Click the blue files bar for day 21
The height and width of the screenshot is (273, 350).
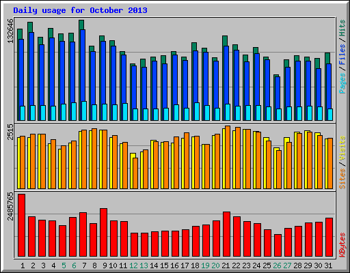tap(226, 74)
